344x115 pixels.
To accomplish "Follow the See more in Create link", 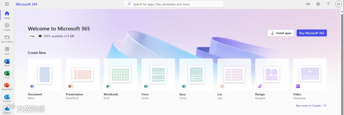I will pos(311,105).
